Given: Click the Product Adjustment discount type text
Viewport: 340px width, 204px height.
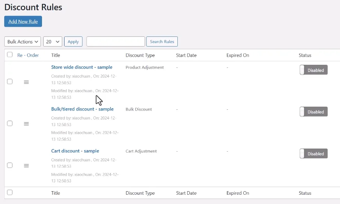Looking at the screenshot, I should pos(145,67).
